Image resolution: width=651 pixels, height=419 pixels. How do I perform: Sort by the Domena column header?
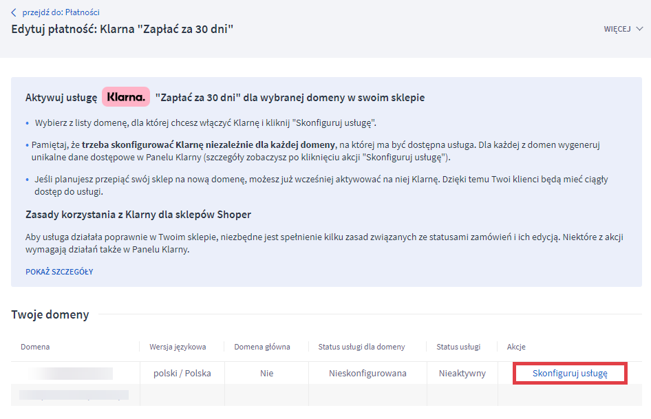pos(35,347)
